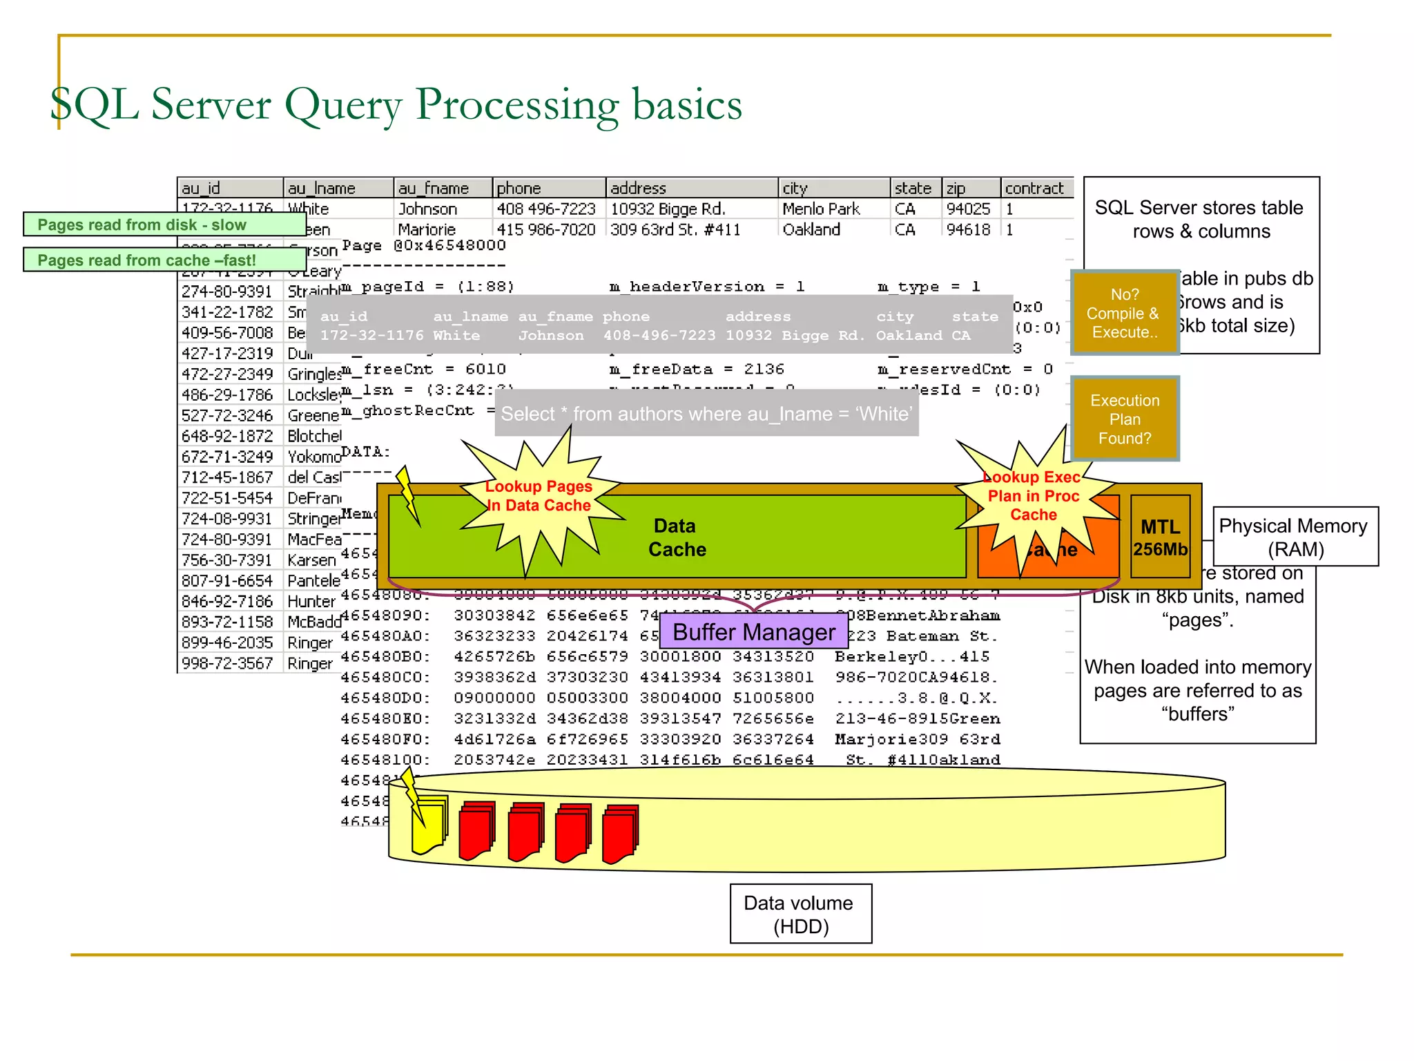Image resolution: width=1414 pixels, height=1061 pixels.
Task: Click the purple Buffer Manager label
Action: (x=753, y=631)
